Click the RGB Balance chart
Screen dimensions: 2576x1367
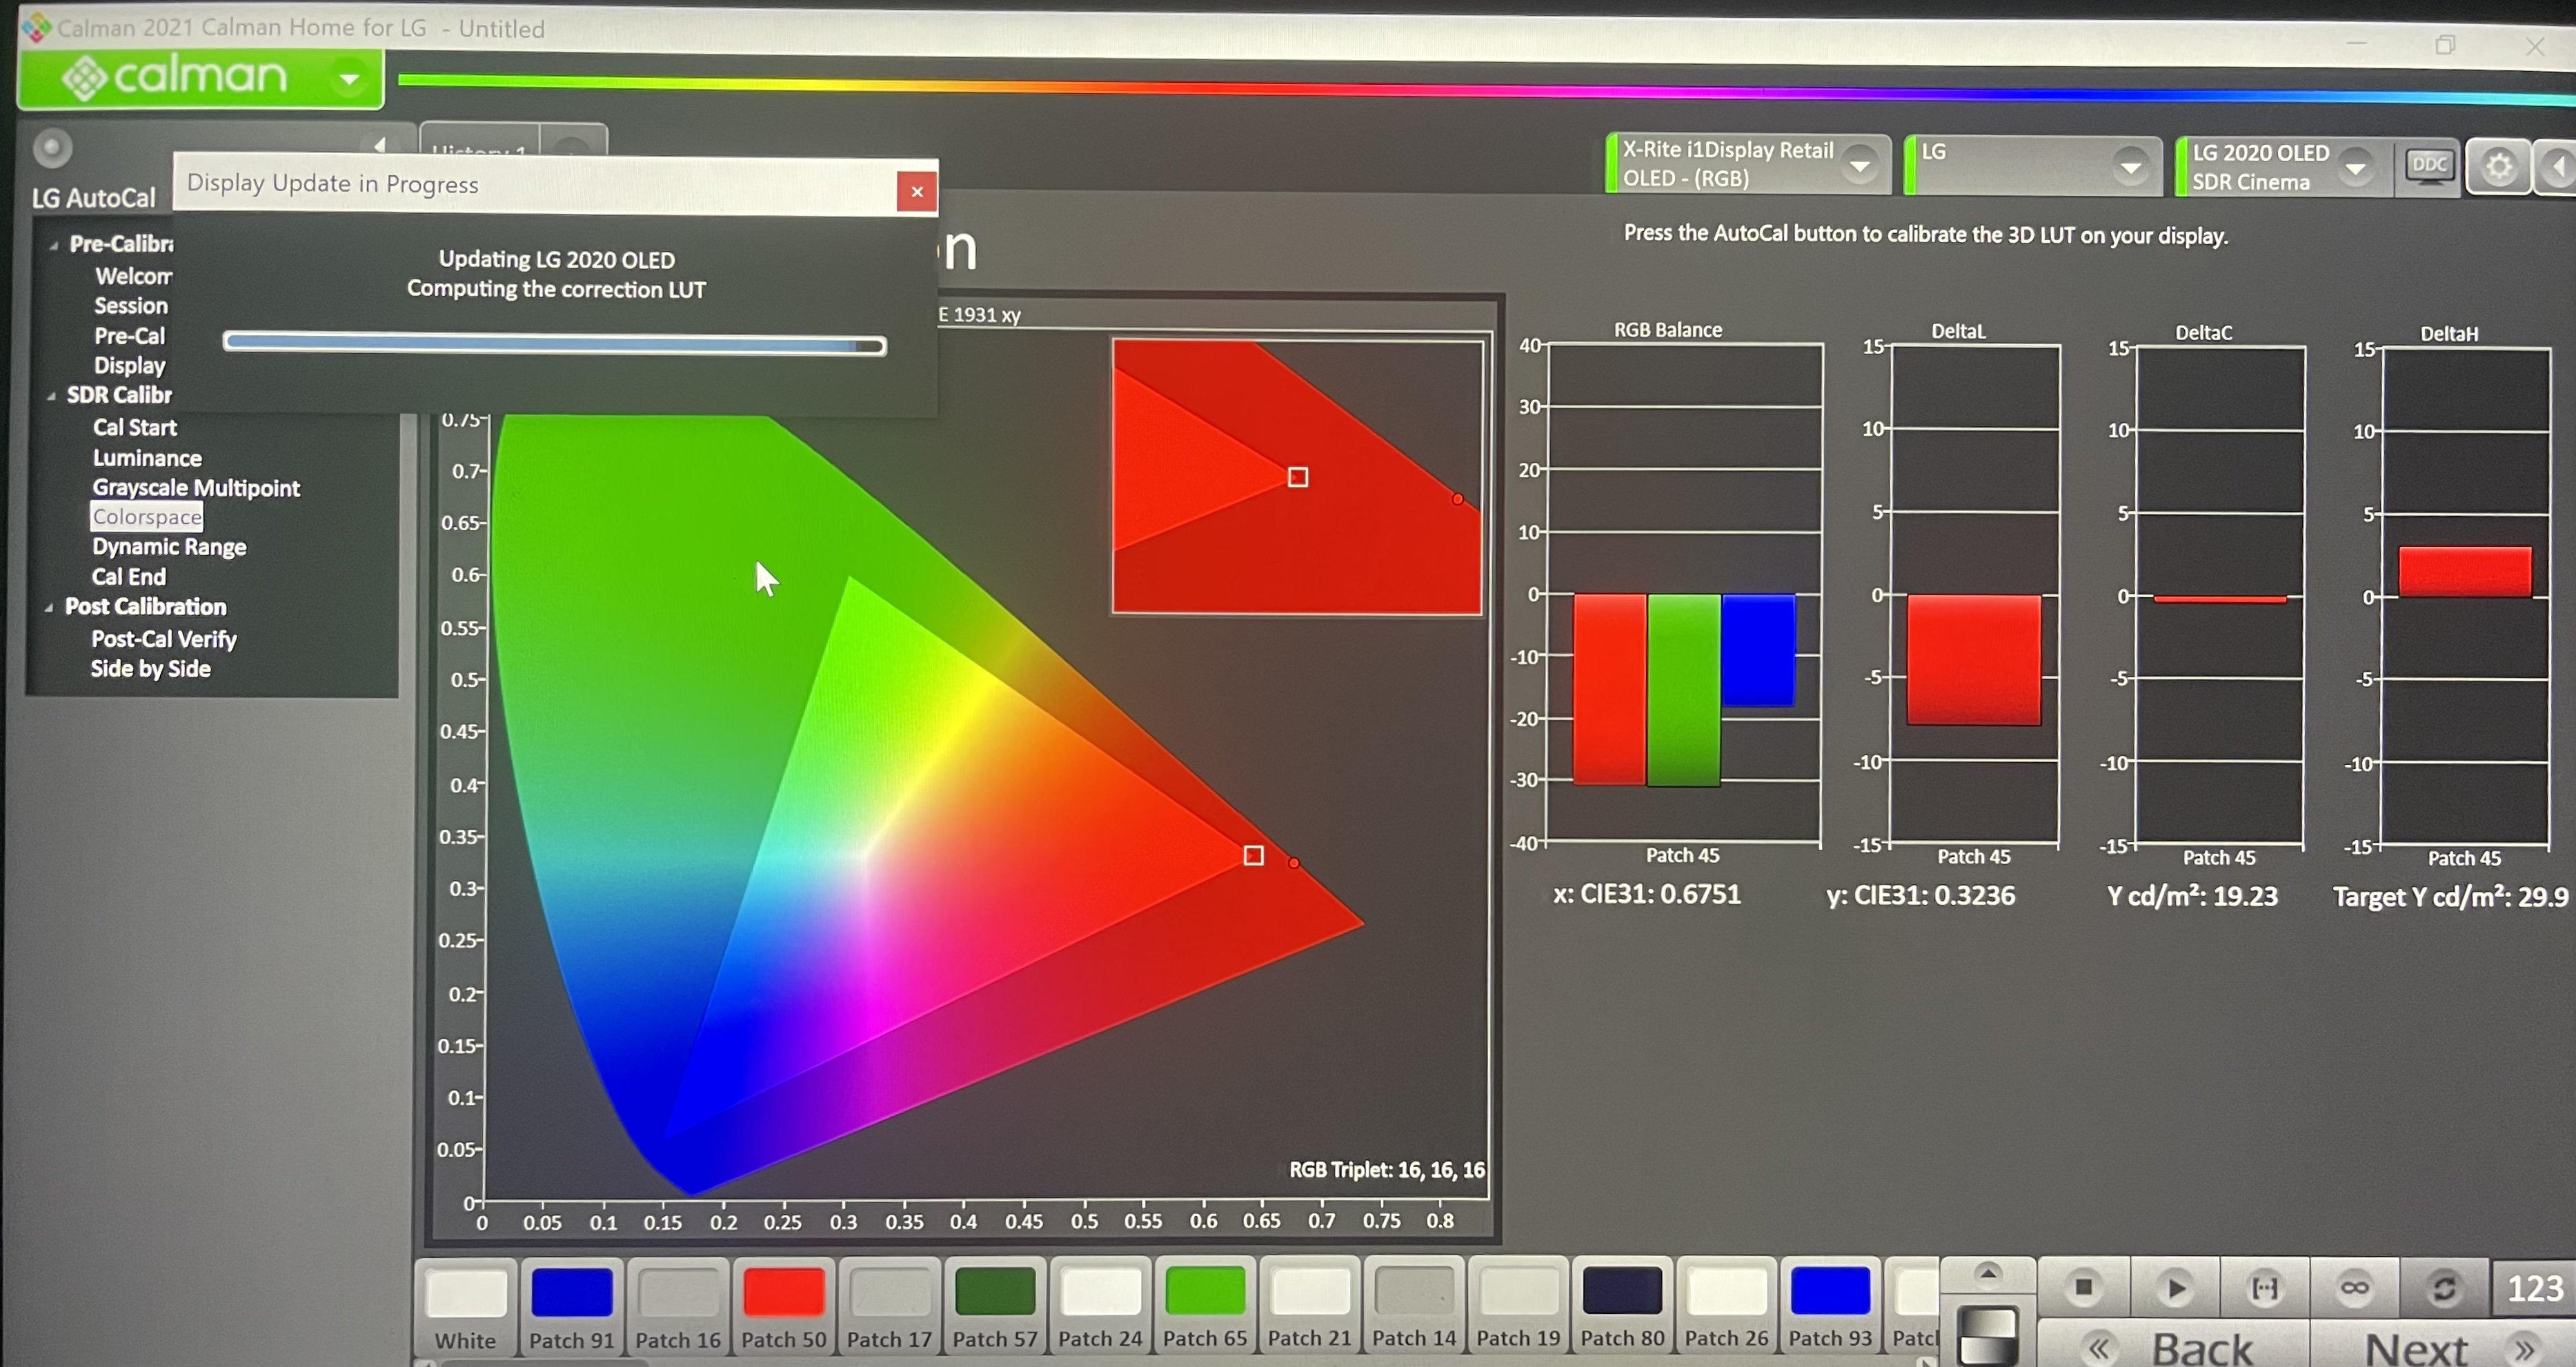coord(1684,594)
